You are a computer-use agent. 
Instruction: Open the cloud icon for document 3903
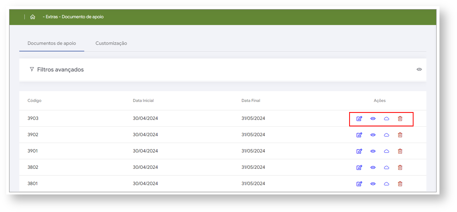[x=386, y=119]
